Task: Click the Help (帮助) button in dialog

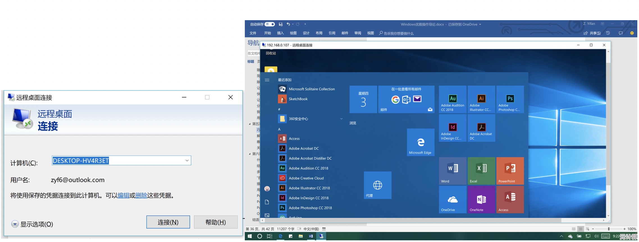Action: pyautogui.click(x=216, y=222)
